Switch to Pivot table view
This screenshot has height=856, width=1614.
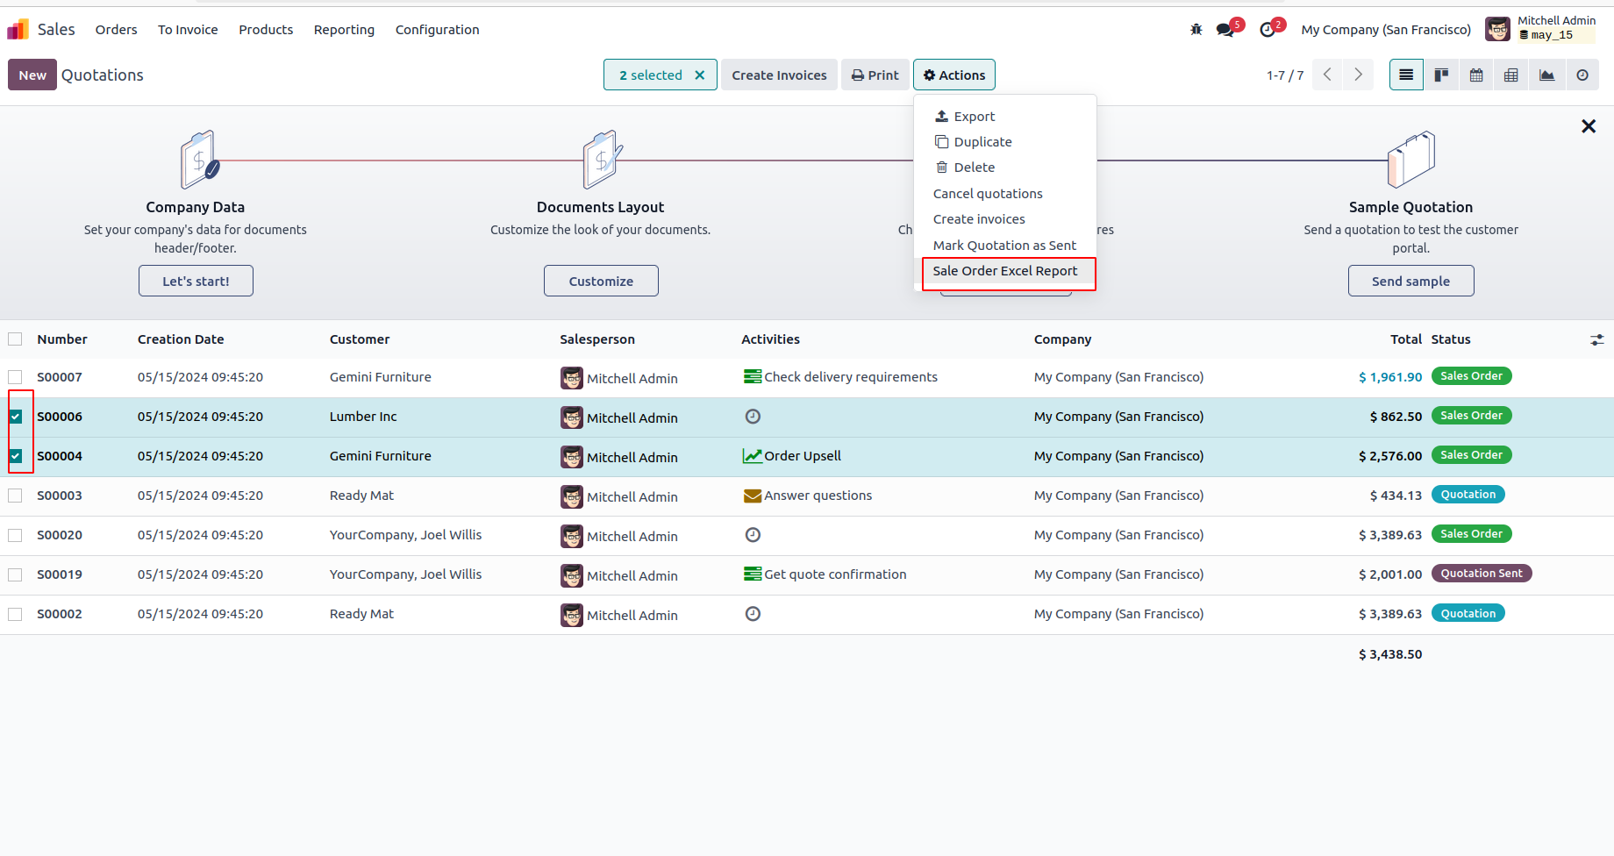(x=1511, y=75)
